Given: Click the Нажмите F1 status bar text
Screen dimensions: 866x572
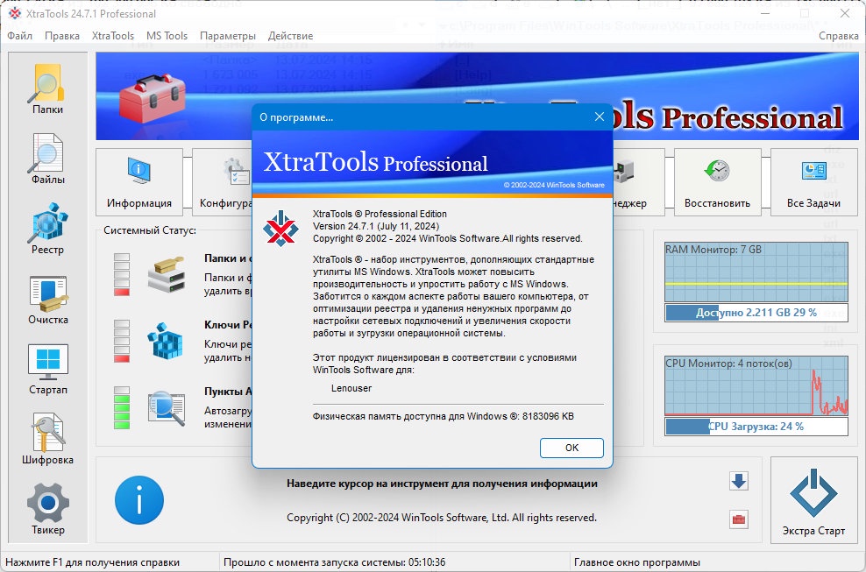Looking at the screenshot, I should point(92,562).
